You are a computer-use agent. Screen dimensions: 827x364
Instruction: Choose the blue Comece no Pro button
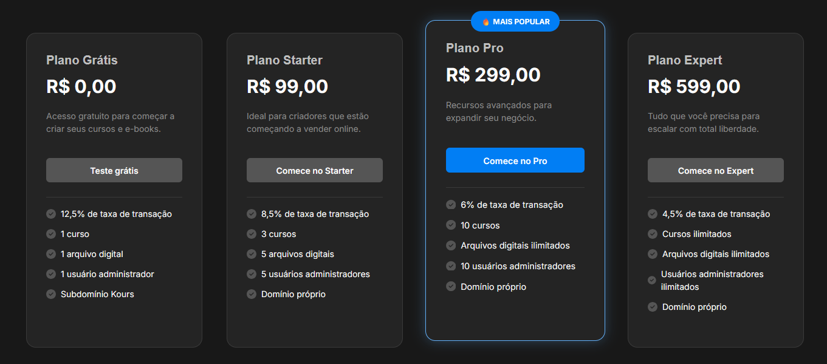pos(515,160)
